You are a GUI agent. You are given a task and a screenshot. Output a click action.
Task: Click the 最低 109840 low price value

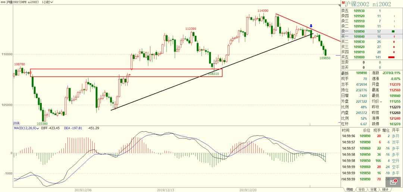[395, 95]
